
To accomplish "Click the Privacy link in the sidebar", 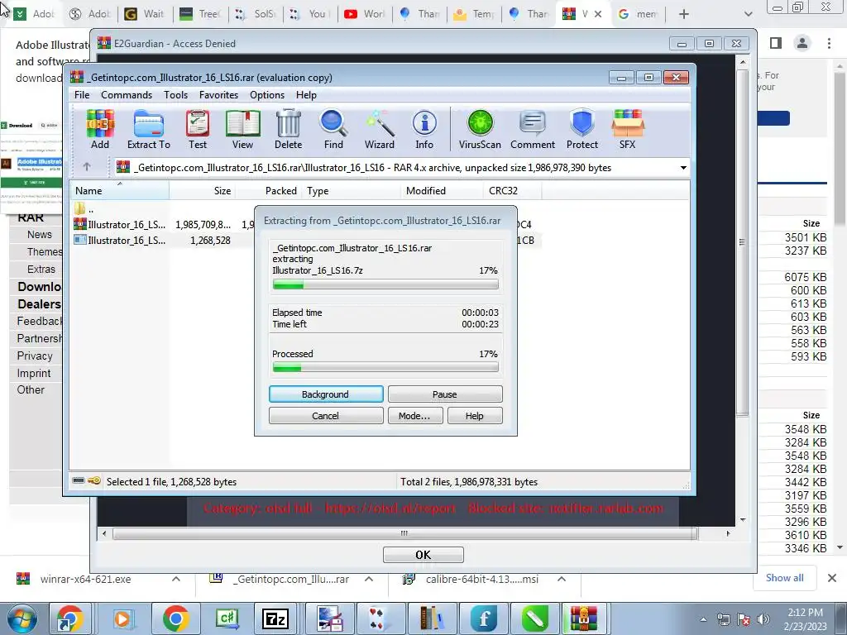I will pyautogui.click(x=35, y=356).
